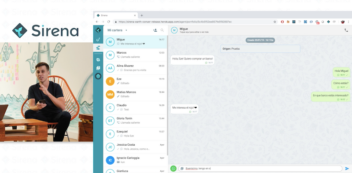Open a new browser tab

pos(142,15)
